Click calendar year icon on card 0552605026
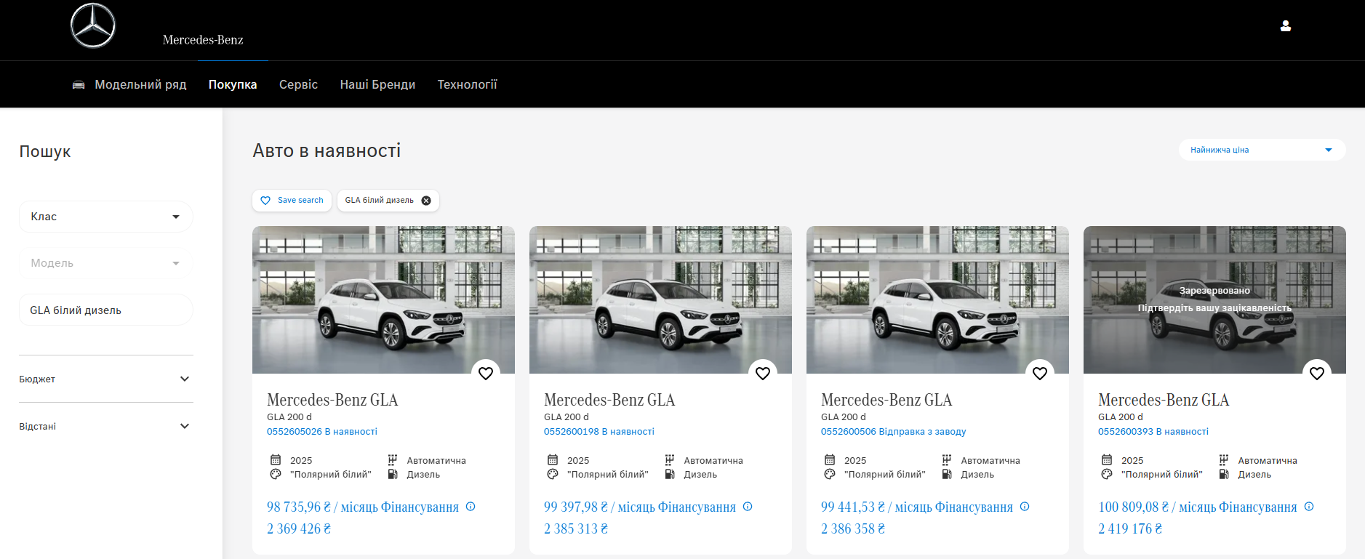The height and width of the screenshot is (559, 1365). (276, 459)
